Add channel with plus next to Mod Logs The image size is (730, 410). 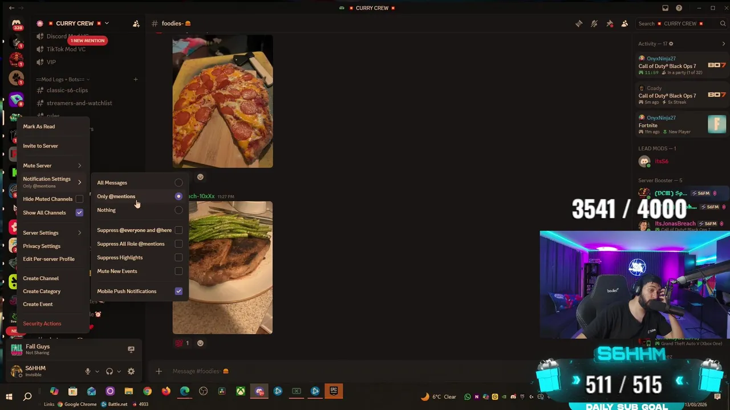coord(135,79)
